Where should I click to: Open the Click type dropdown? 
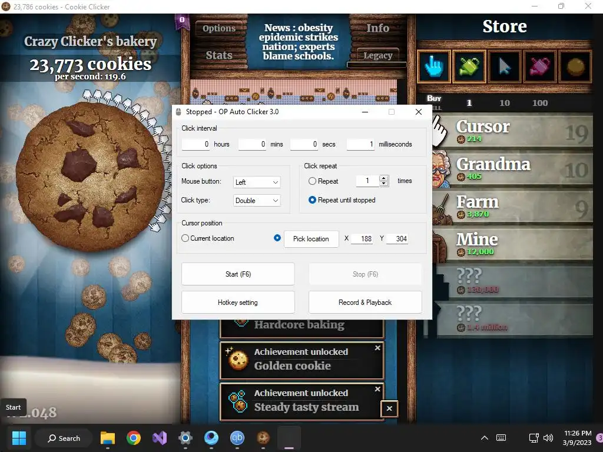257,201
